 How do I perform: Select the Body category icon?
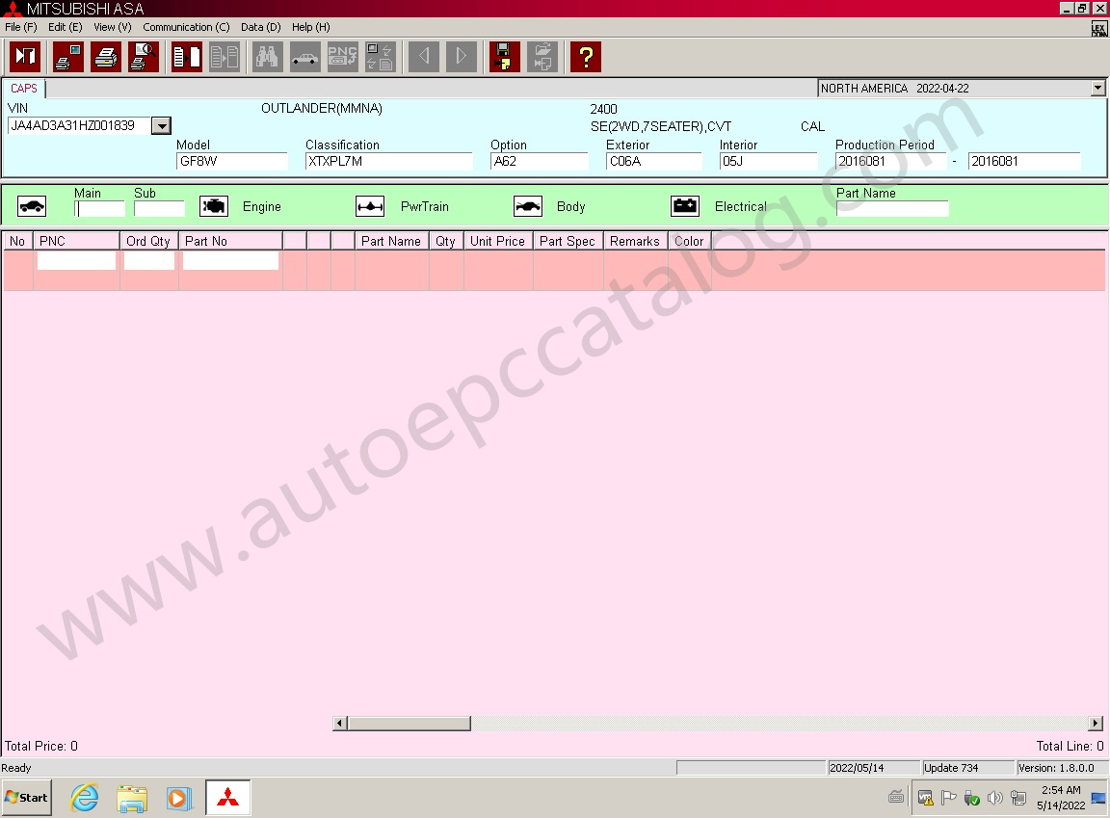527,206
